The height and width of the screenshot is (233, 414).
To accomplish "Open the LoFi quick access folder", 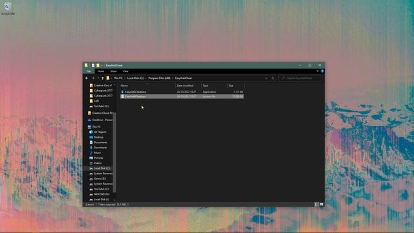I will coord(94,101).
